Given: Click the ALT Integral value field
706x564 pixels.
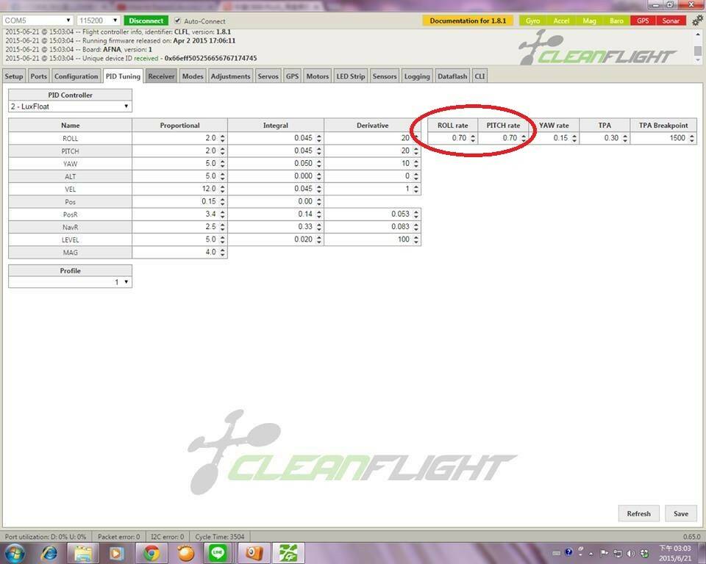Looking at the screenshot, I should pos(276,176).
